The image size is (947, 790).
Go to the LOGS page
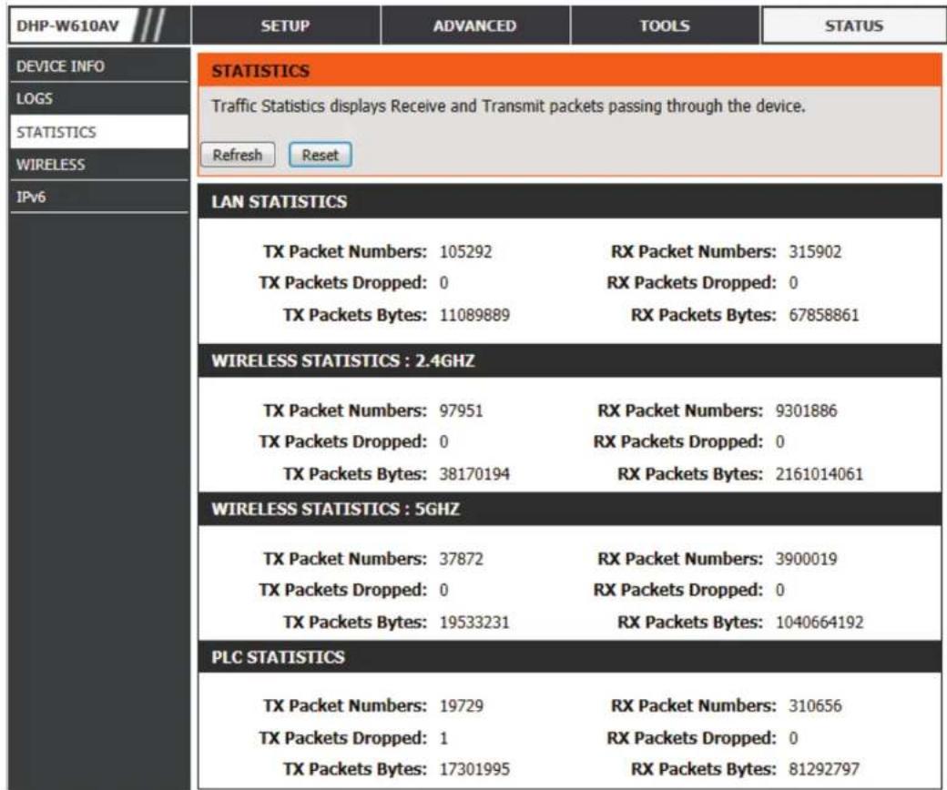tap(98, 98)
